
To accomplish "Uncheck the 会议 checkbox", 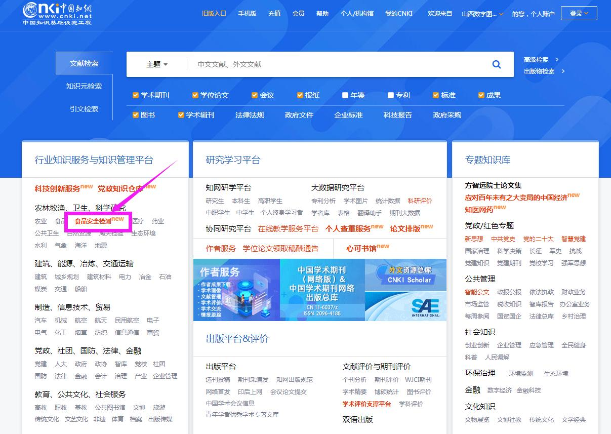I will pos(255,95).
